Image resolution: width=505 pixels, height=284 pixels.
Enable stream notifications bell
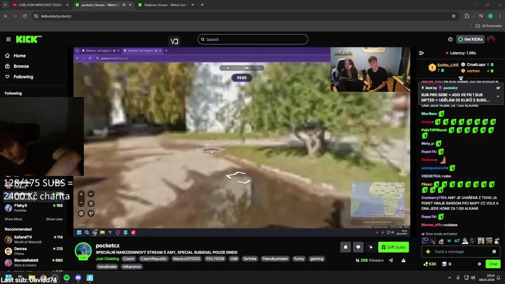(x=346, y=247)
